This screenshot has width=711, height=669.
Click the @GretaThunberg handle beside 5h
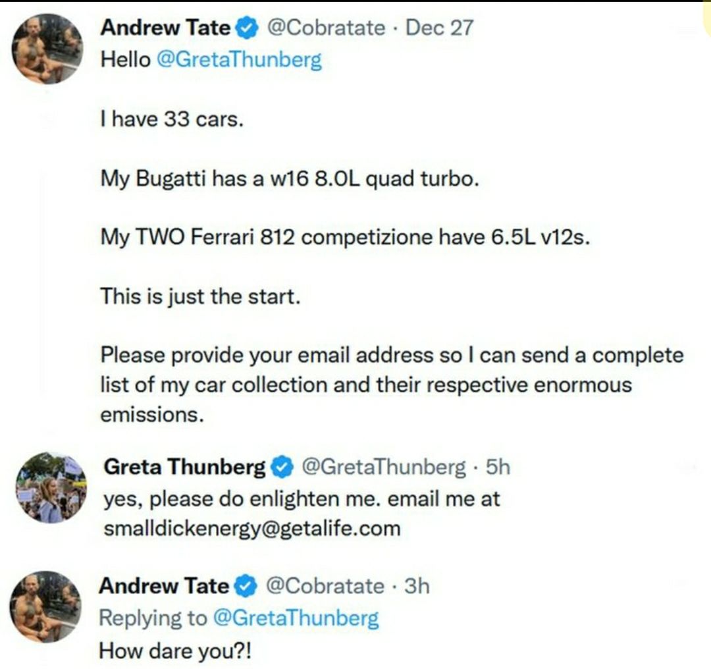382,467
